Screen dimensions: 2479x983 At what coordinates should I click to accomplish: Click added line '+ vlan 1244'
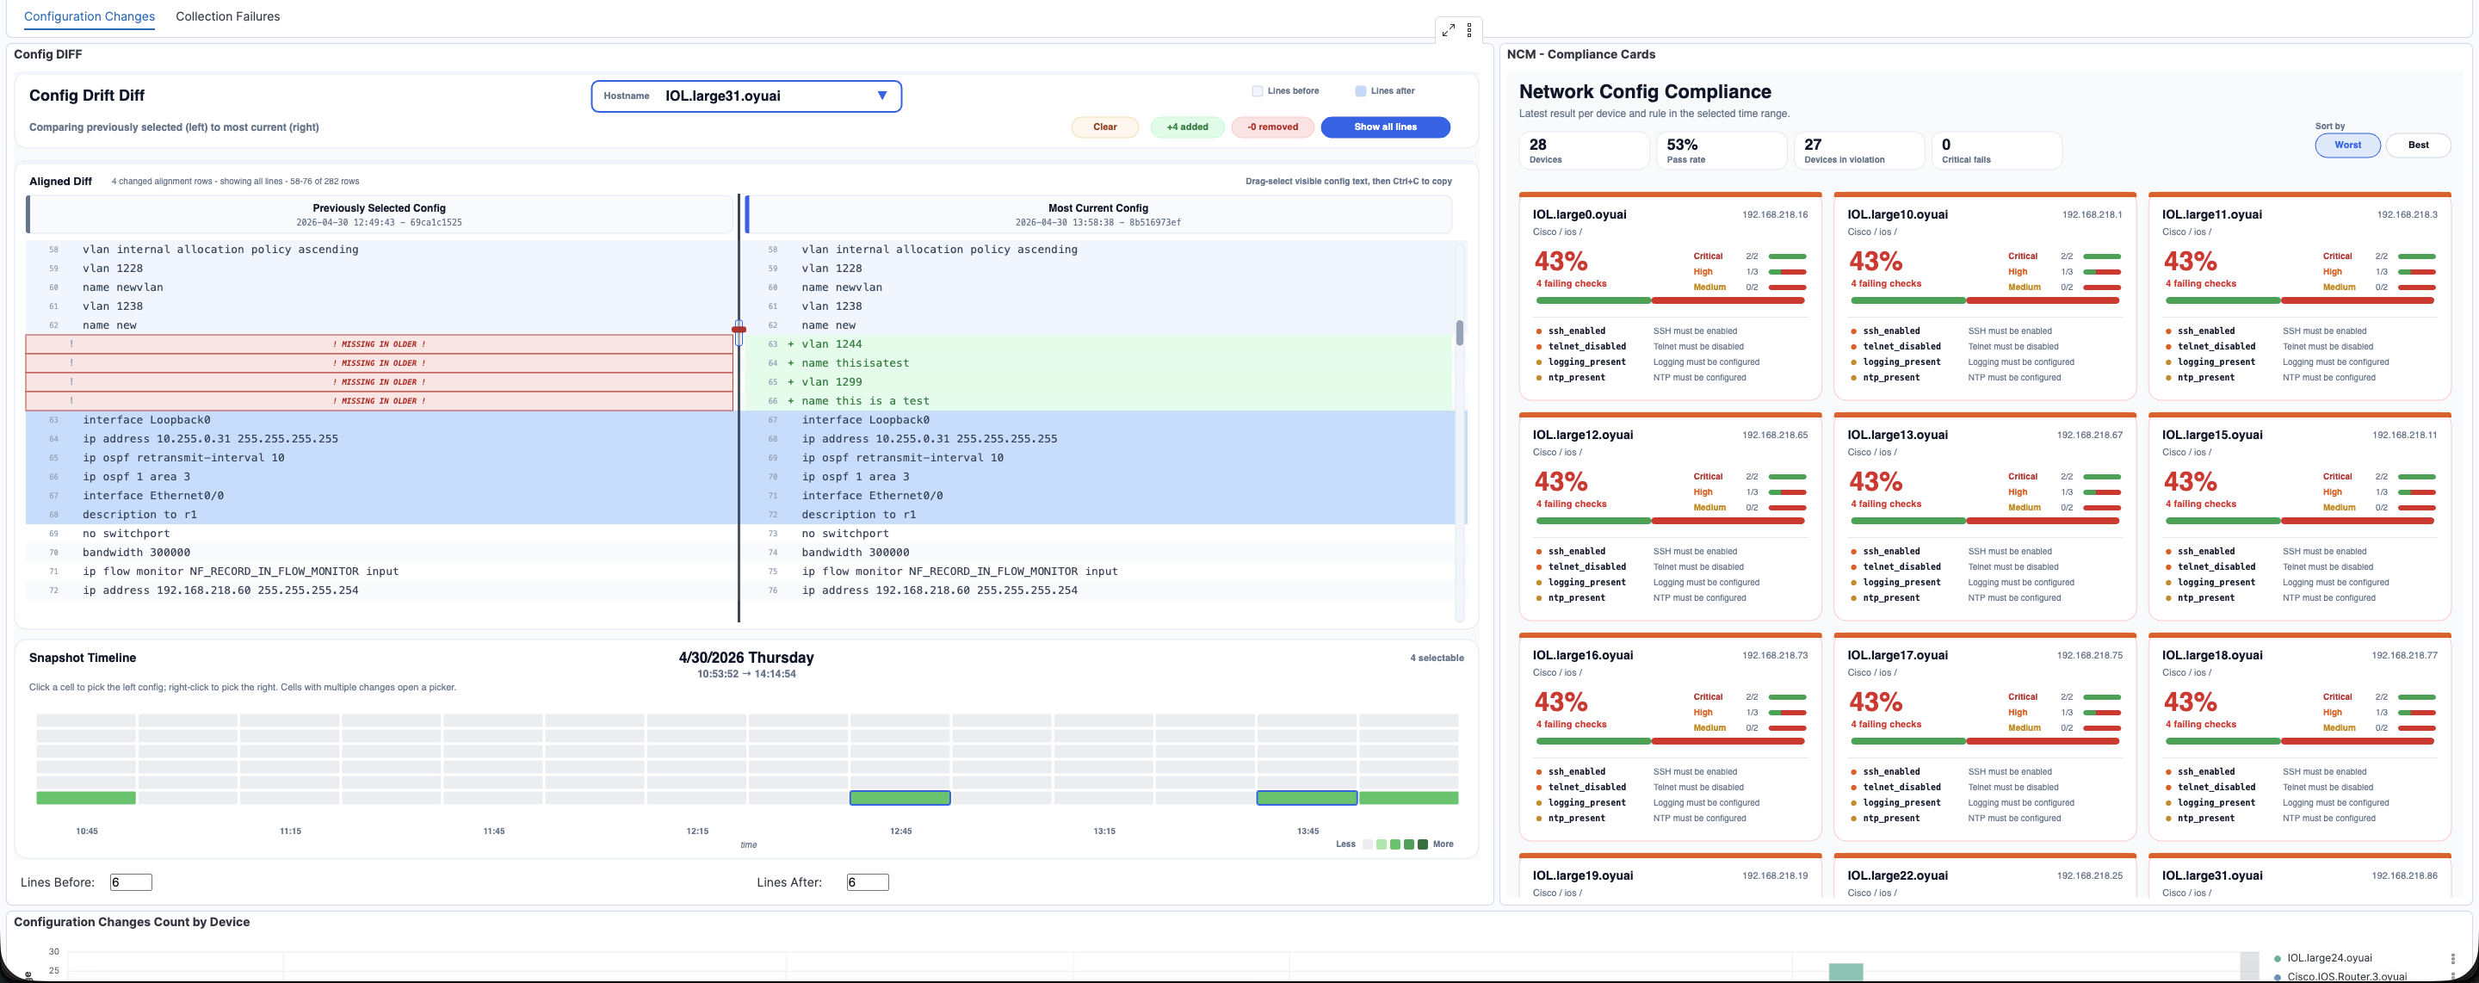pos(1098,343)
